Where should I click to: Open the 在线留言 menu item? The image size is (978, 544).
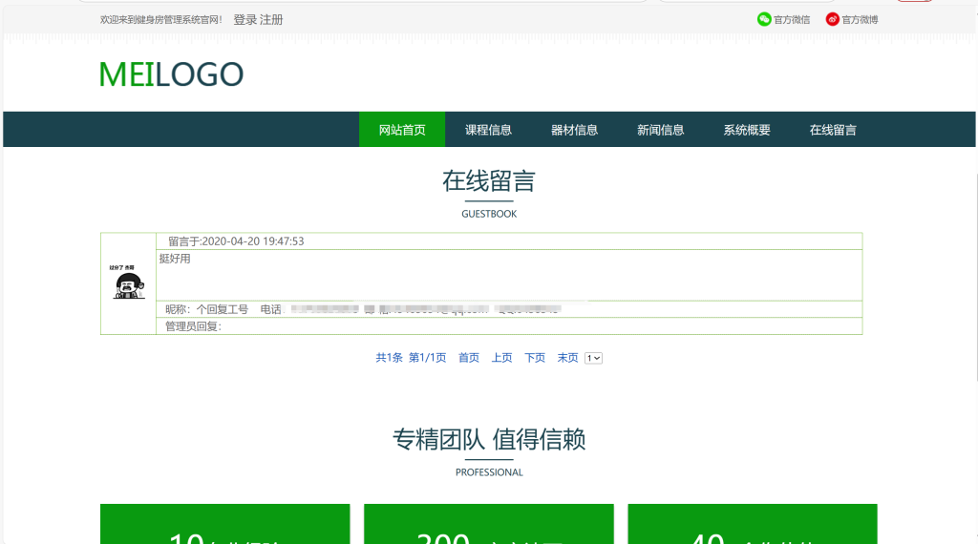point(833,130)
